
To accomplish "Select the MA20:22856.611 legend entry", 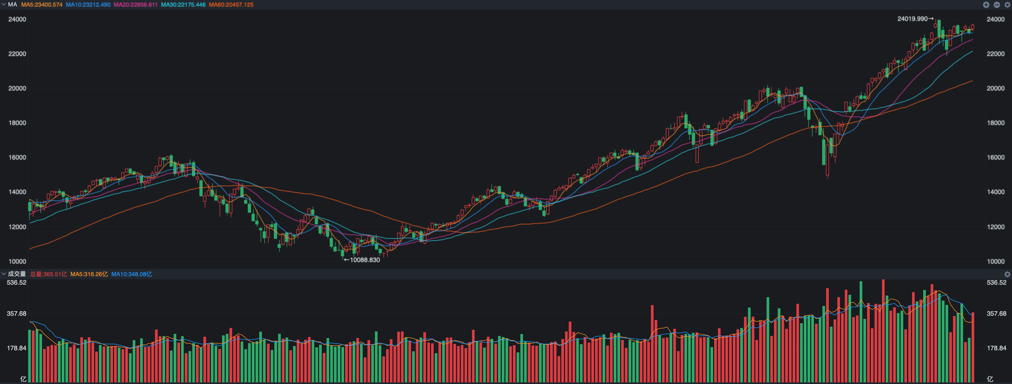I will point(136,5).
